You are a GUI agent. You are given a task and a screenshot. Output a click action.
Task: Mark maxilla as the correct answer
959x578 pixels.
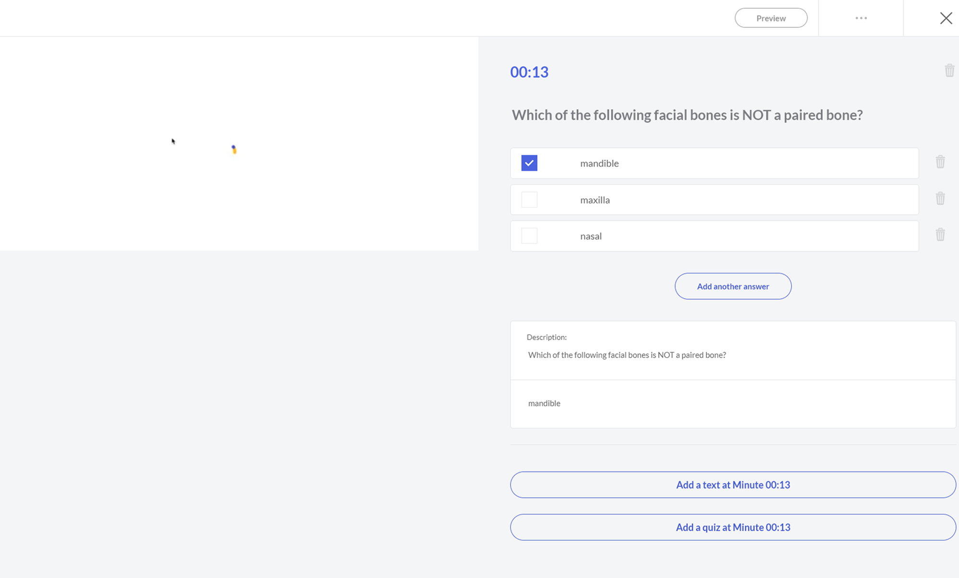[529, 200]
